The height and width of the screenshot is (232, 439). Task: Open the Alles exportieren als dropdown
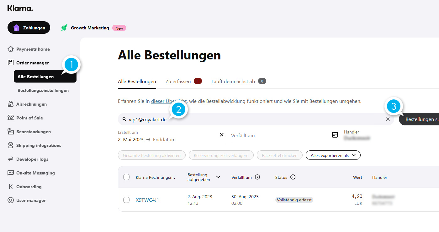pyautogui.click(x=333, y=155)
